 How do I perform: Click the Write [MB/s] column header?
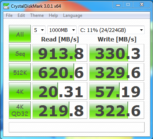(x=117, y=39)
